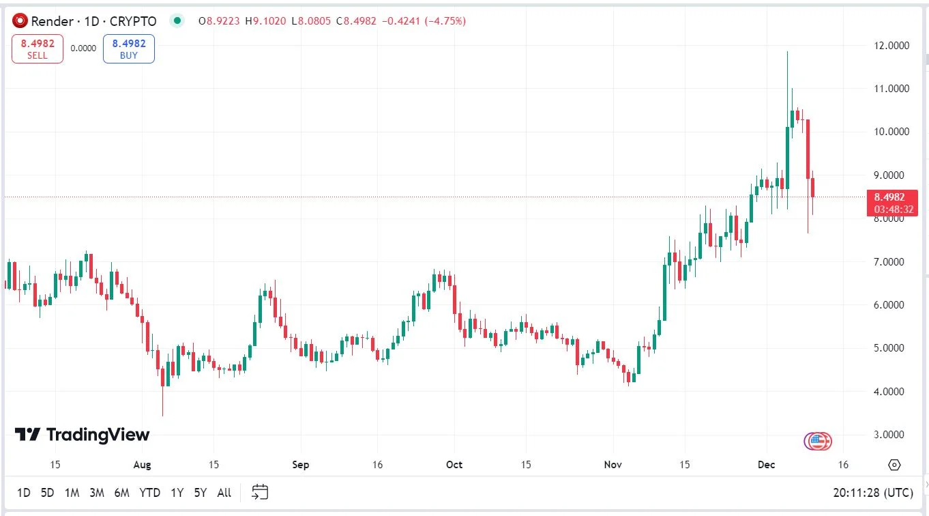929x516 pixels.
Task: Select the All time range
Action: [224, 492]
